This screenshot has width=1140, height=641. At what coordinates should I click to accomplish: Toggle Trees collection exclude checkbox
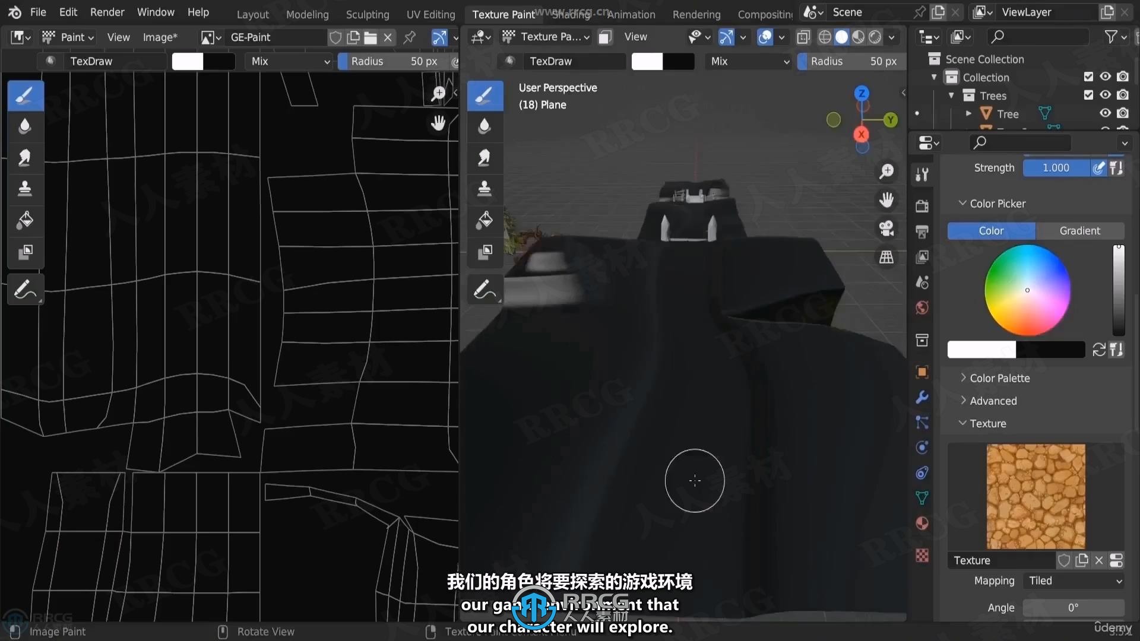coord(1088,95)
